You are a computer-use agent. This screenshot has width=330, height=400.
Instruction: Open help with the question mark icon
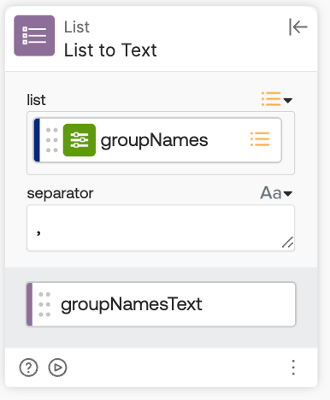pos(28,368)
